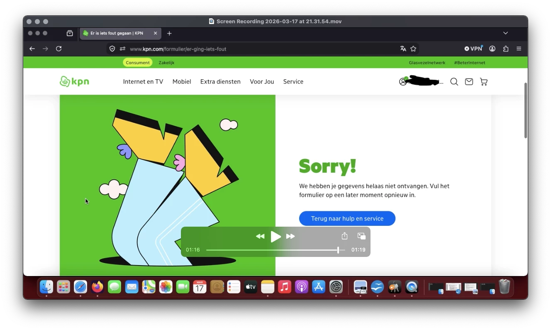
Task: Open the 'Extra diensten' menu
Action: pos(220,82)
